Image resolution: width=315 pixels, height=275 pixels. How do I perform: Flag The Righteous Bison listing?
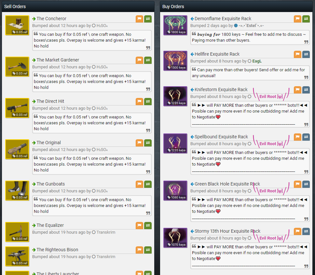[139, 250]
